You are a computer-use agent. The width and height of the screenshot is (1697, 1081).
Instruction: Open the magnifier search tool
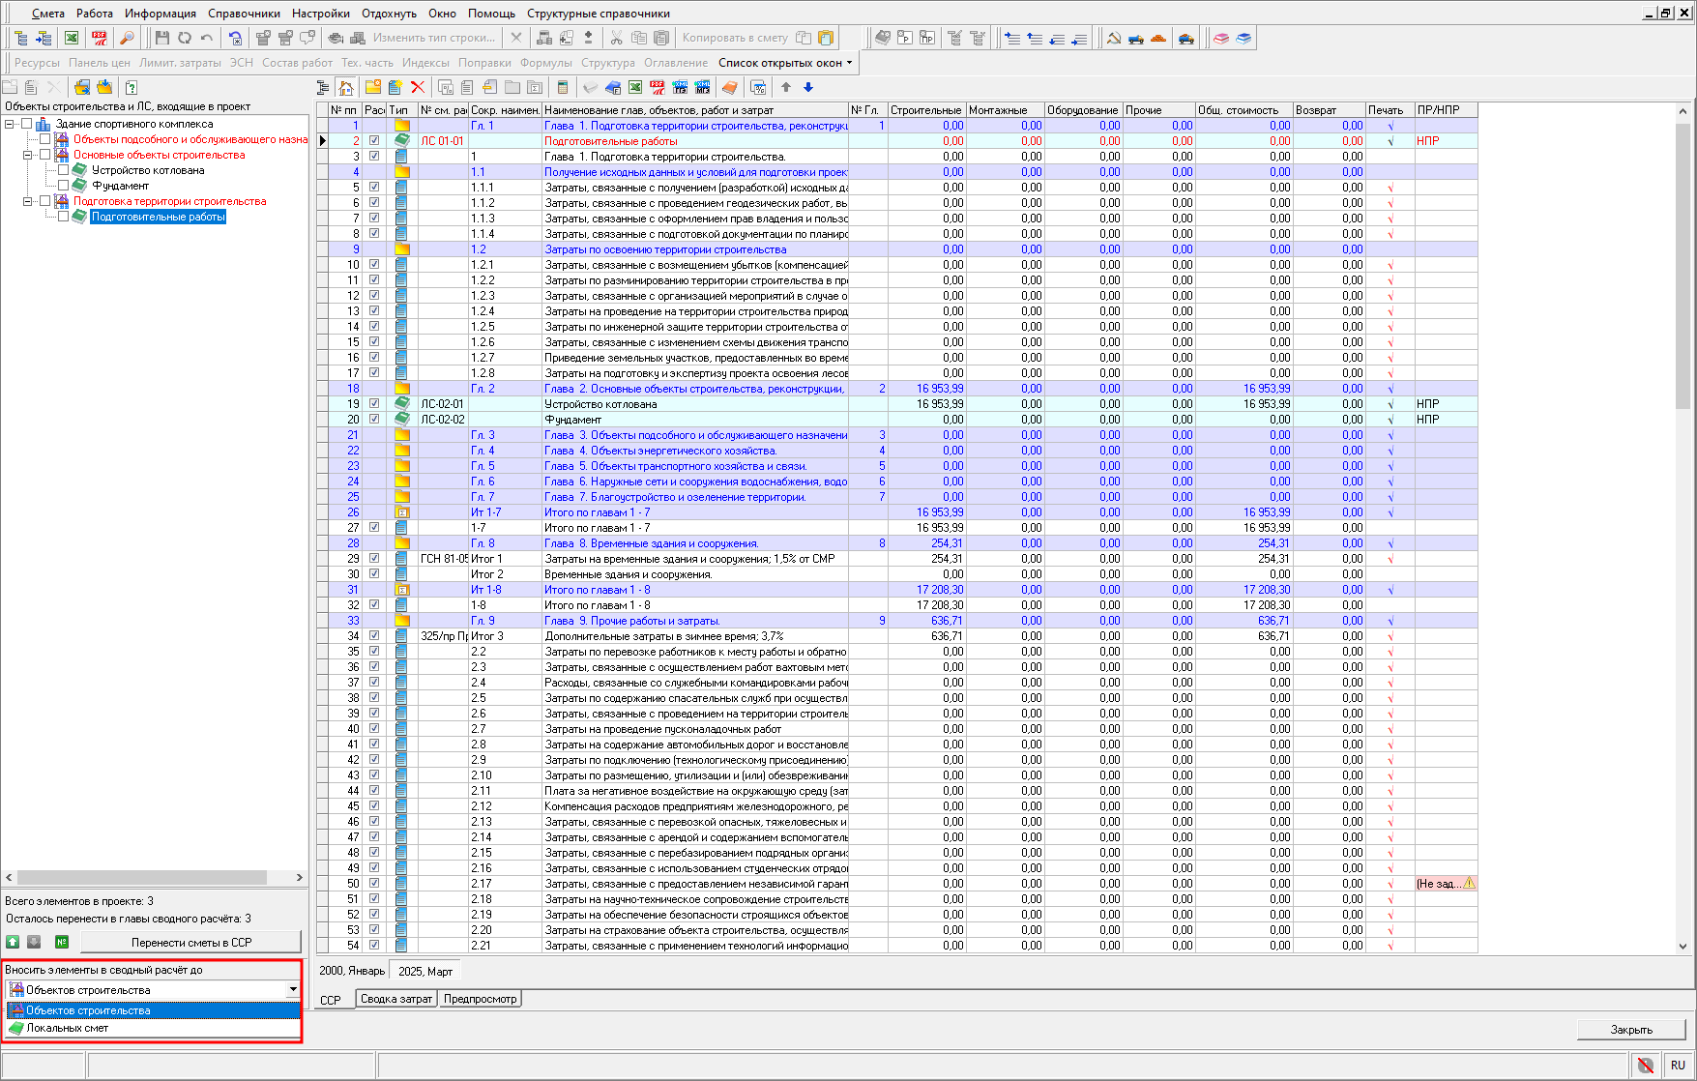[x=127, y=38]
